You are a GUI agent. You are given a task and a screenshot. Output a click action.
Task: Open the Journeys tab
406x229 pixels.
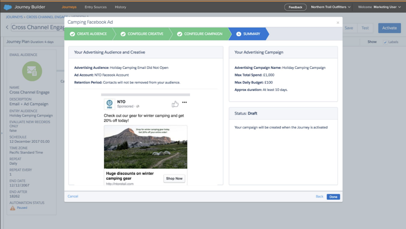tap(69, 7)
